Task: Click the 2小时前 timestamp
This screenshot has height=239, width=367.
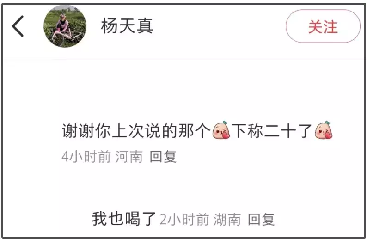Action: (184, 219)
